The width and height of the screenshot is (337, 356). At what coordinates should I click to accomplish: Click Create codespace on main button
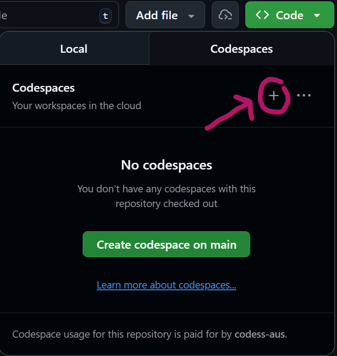tap(166, 244)
